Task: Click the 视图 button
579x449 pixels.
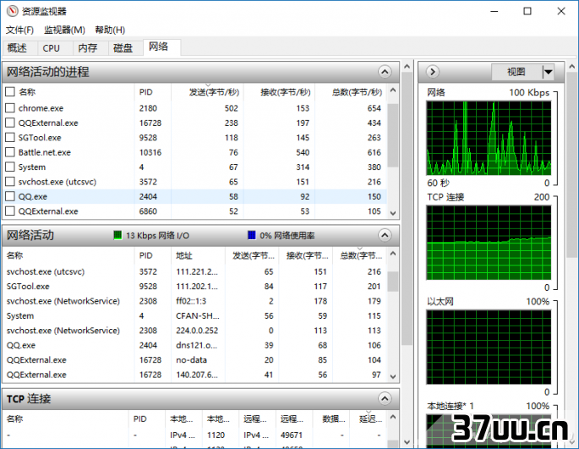Action: pyautogui.click(x=516, y=72)
